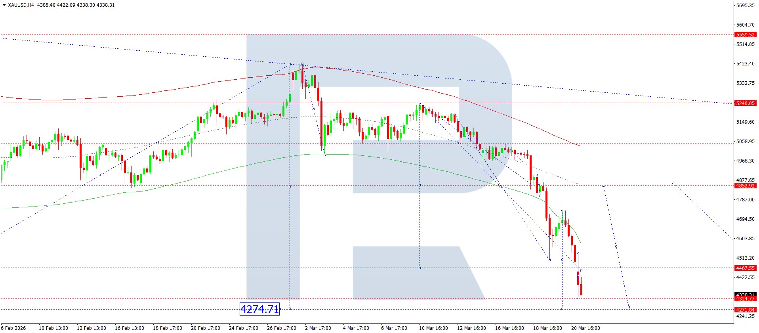The width and height of the screenshot is (759, 333).
Task: Click the 6 Feb 2026 date label
Action: (x=13, y=328)
